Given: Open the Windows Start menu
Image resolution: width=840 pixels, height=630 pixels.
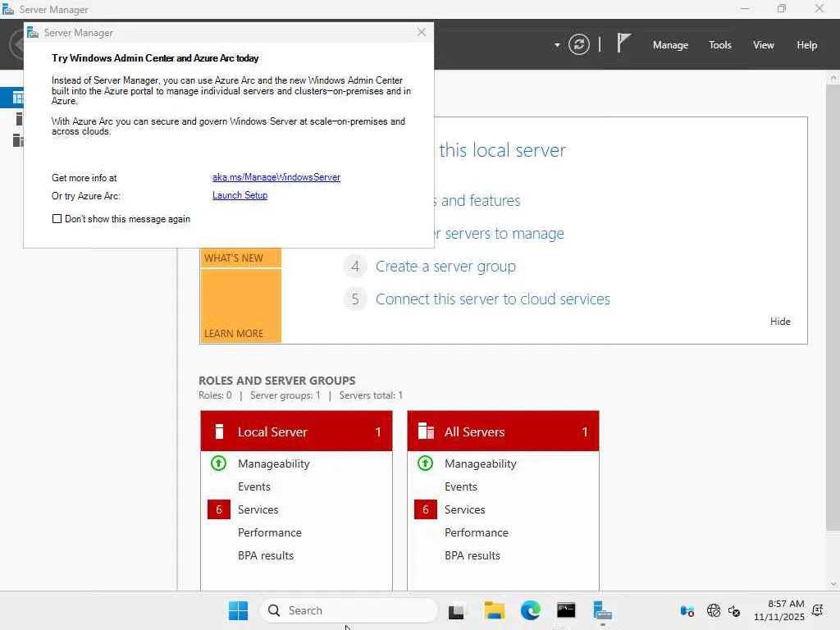Looking at the screenshot, I should (x=238, y=610).
